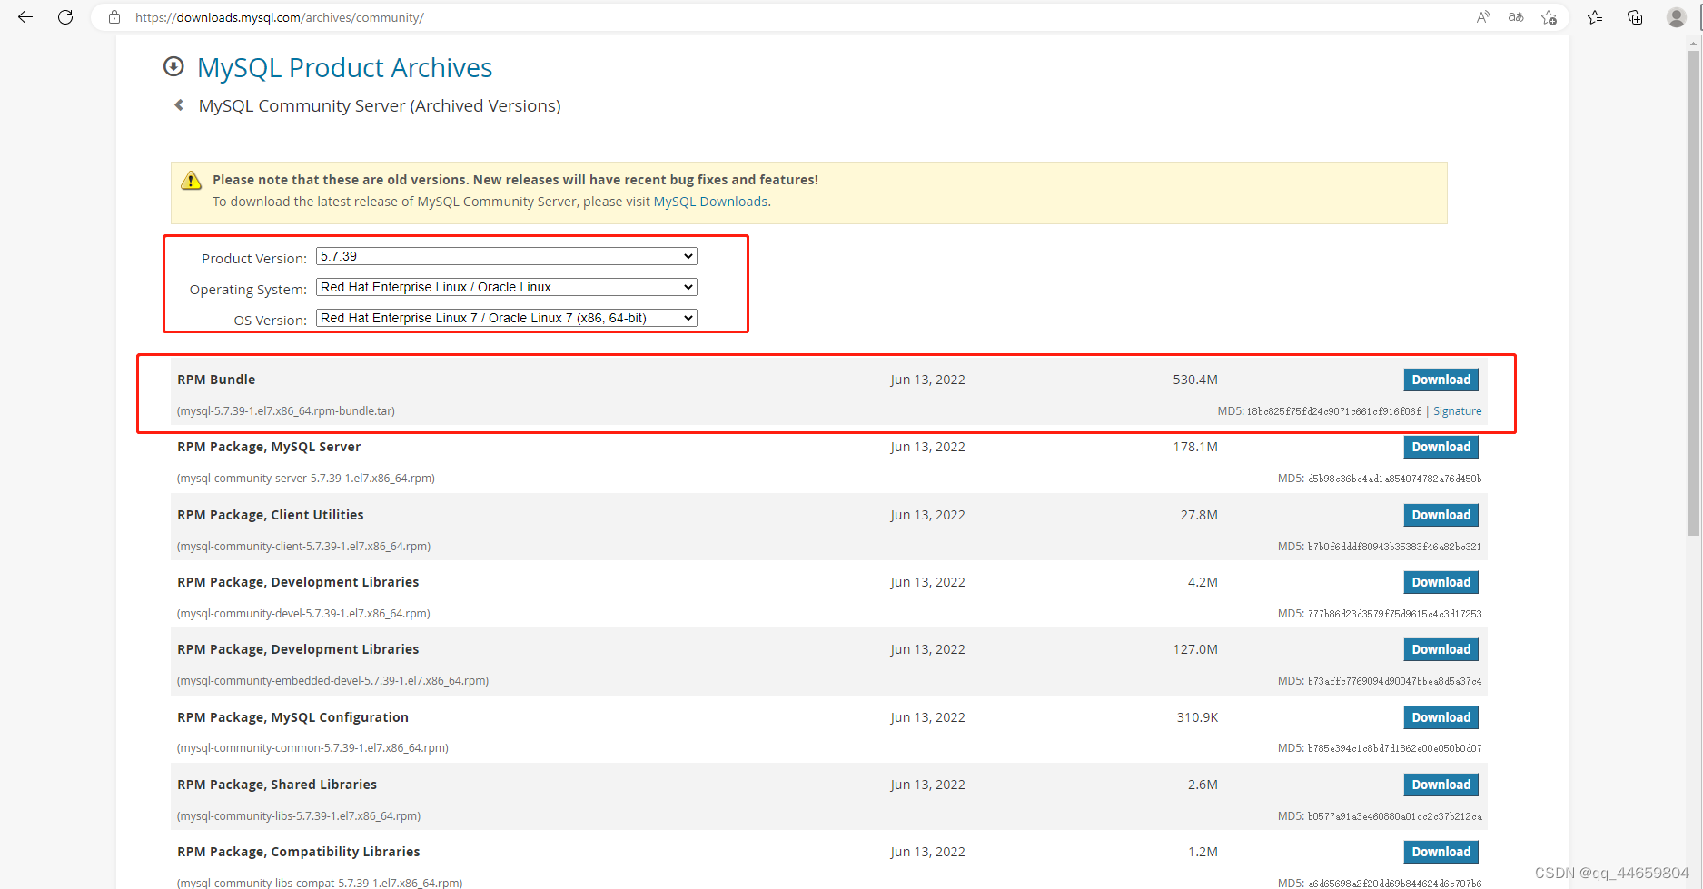Click the mysql-community-client-5.7.39 filename text

coord(304,547)
